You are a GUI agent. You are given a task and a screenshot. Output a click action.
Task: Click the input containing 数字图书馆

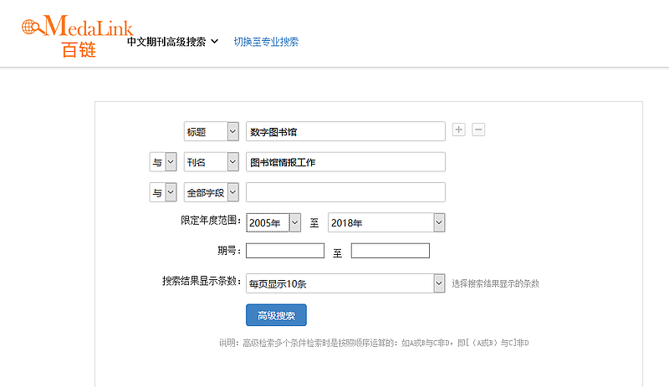click(345, 132)
